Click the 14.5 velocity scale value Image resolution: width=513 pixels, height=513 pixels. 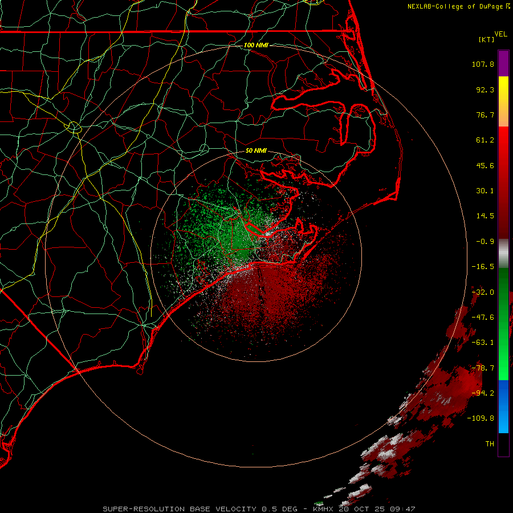tap(485, 216)
